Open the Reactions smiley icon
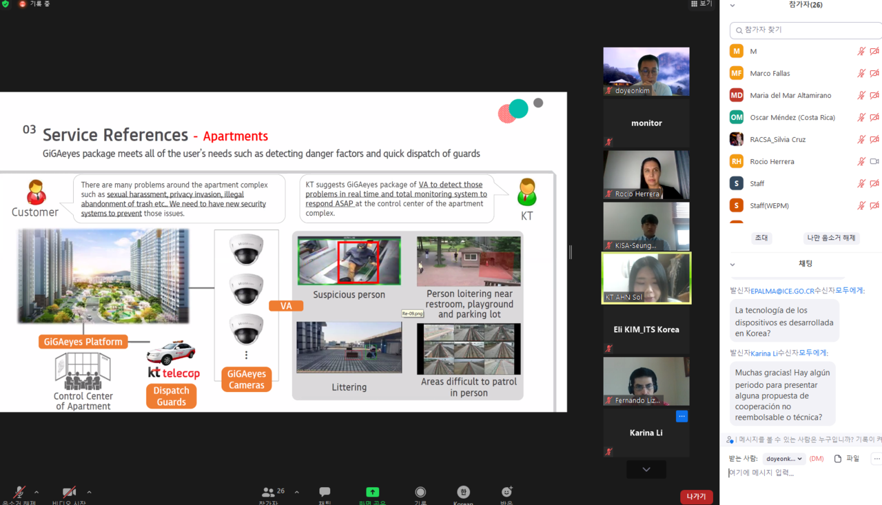The image size is (882, 505). pos(507,492)
